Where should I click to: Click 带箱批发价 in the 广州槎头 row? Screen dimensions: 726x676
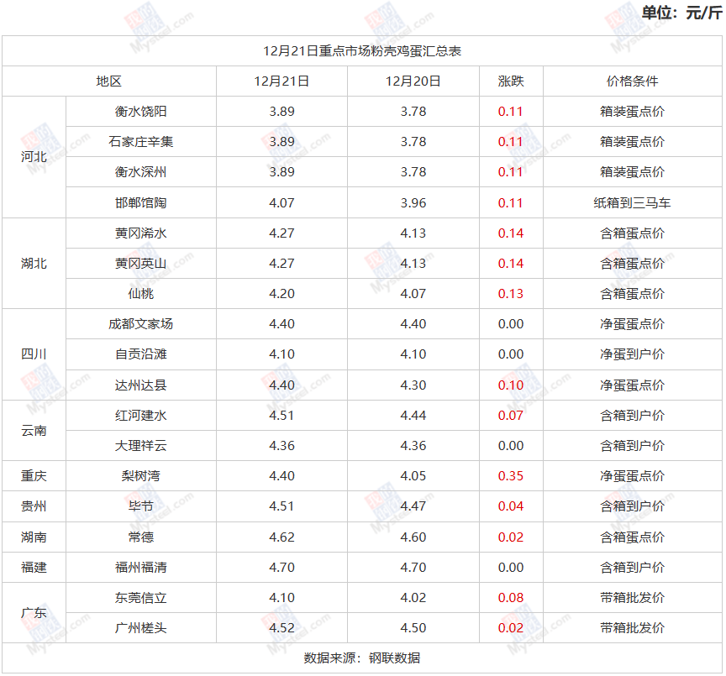(632, 628)
